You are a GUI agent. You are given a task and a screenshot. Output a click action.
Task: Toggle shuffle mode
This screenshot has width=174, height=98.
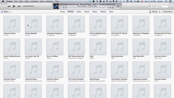[113, 8]
